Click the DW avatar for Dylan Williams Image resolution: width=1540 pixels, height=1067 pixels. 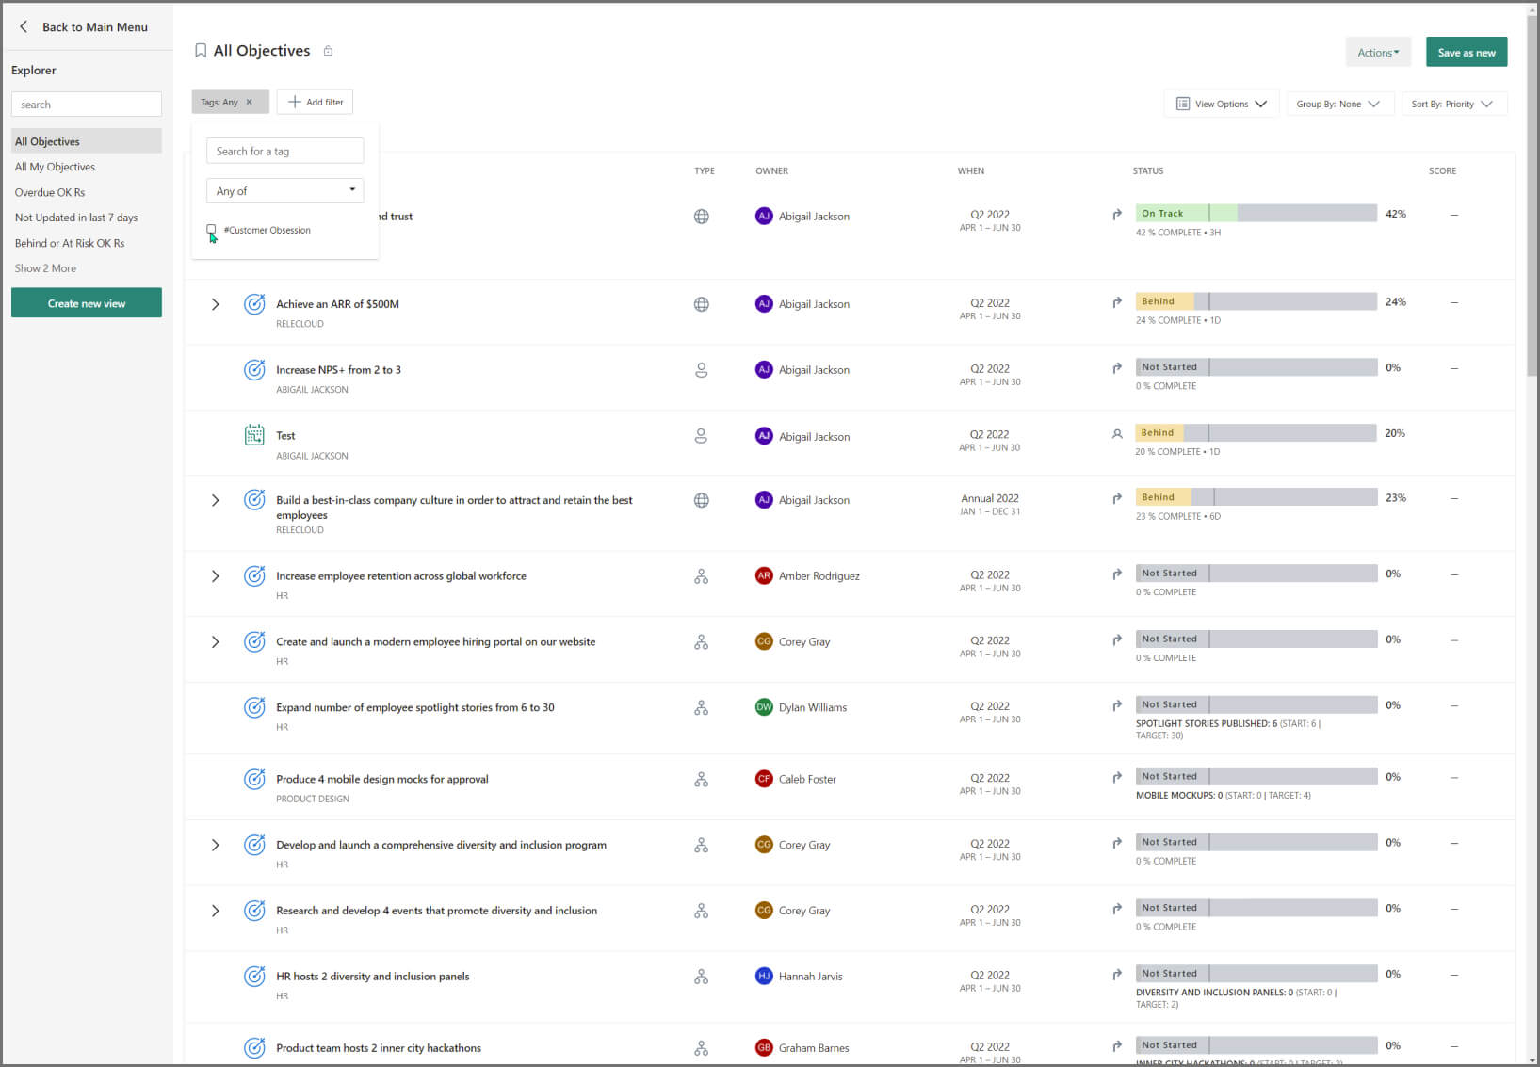point(764,707)
